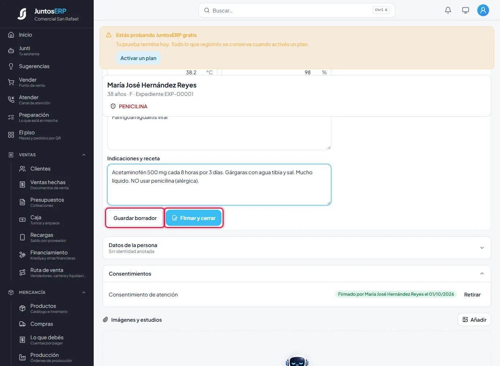
Task: Open Atender phone icon
Action: point(11,100)
